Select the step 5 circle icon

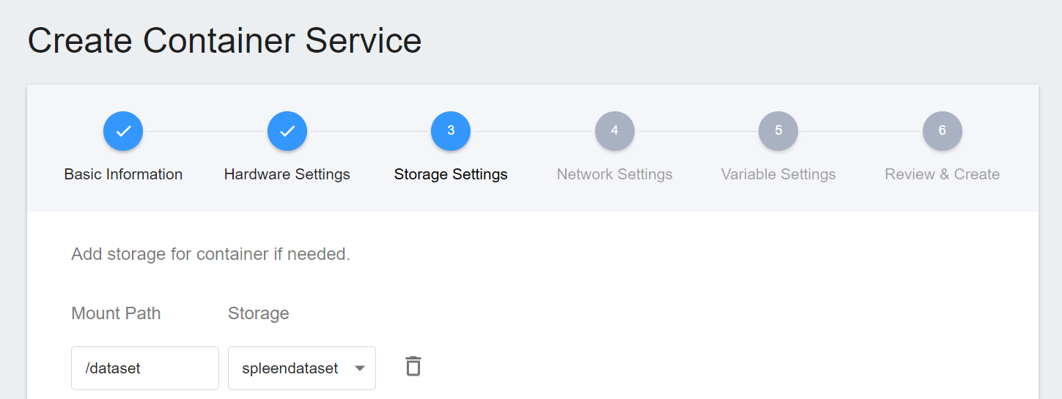778,131
